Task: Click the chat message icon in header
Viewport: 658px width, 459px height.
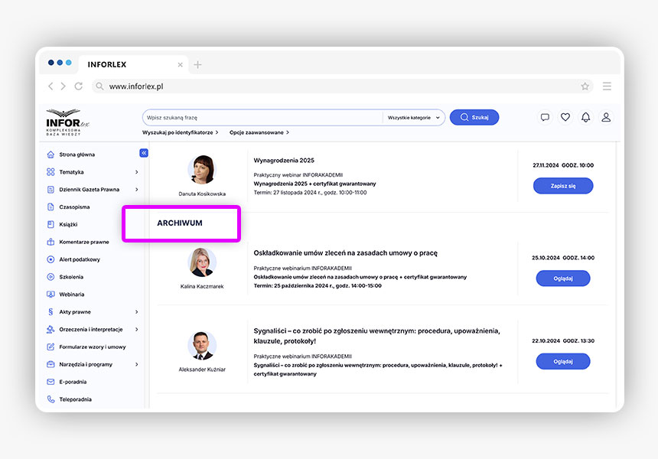Action: point(545,117)
